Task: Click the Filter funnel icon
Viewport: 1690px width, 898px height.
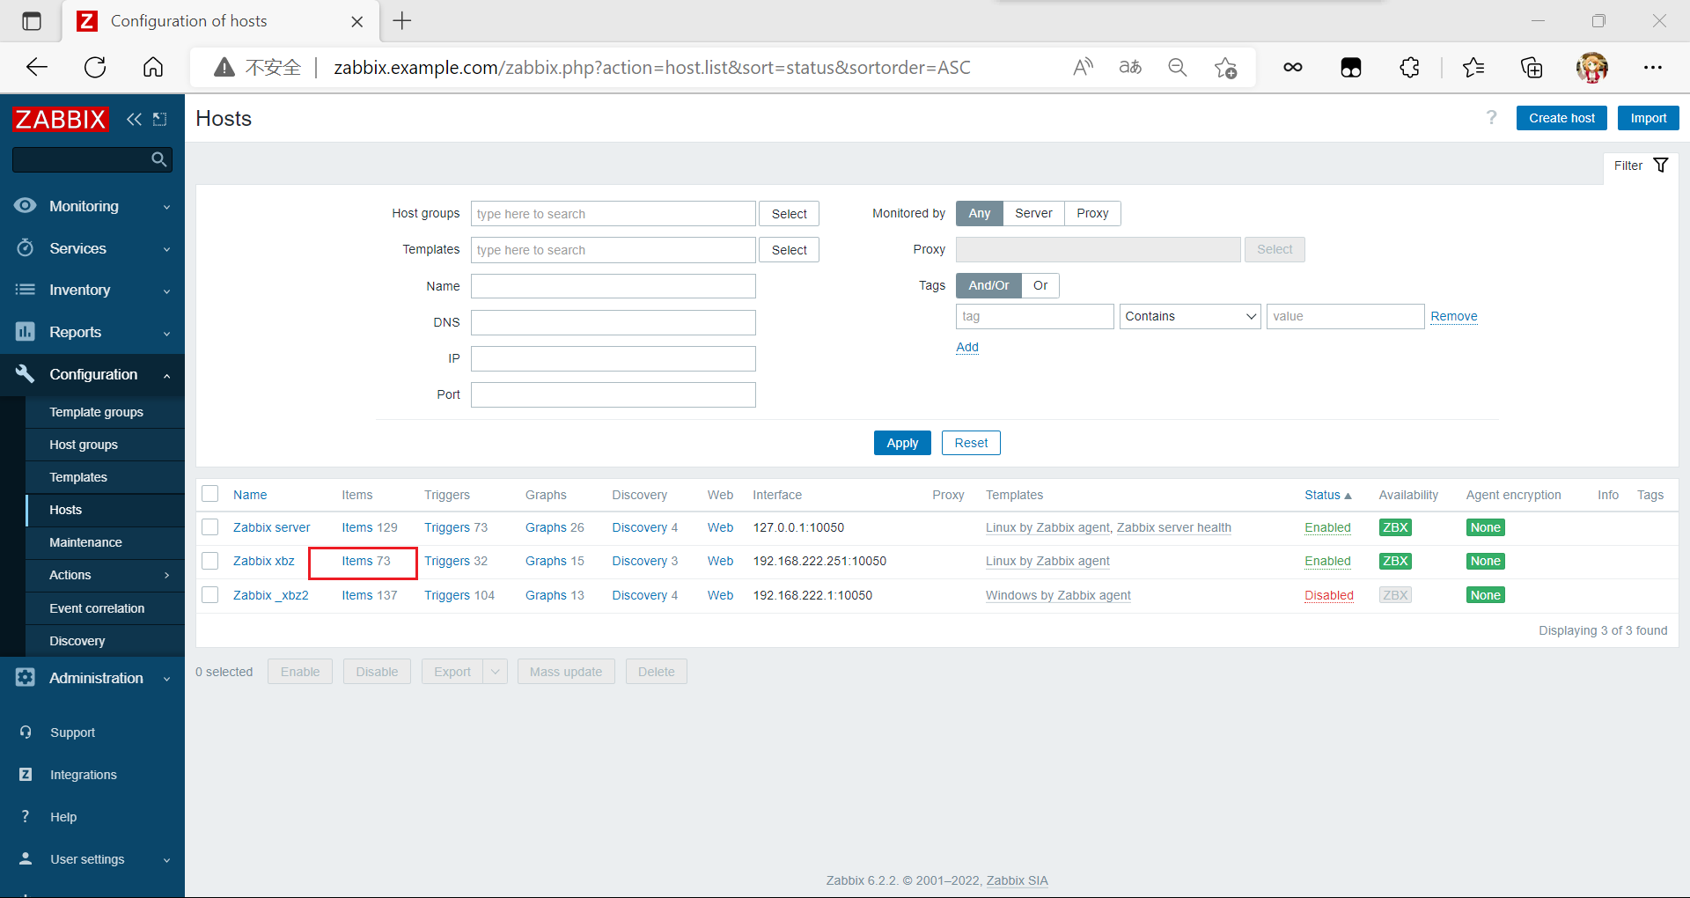Action: (1661, 166)
